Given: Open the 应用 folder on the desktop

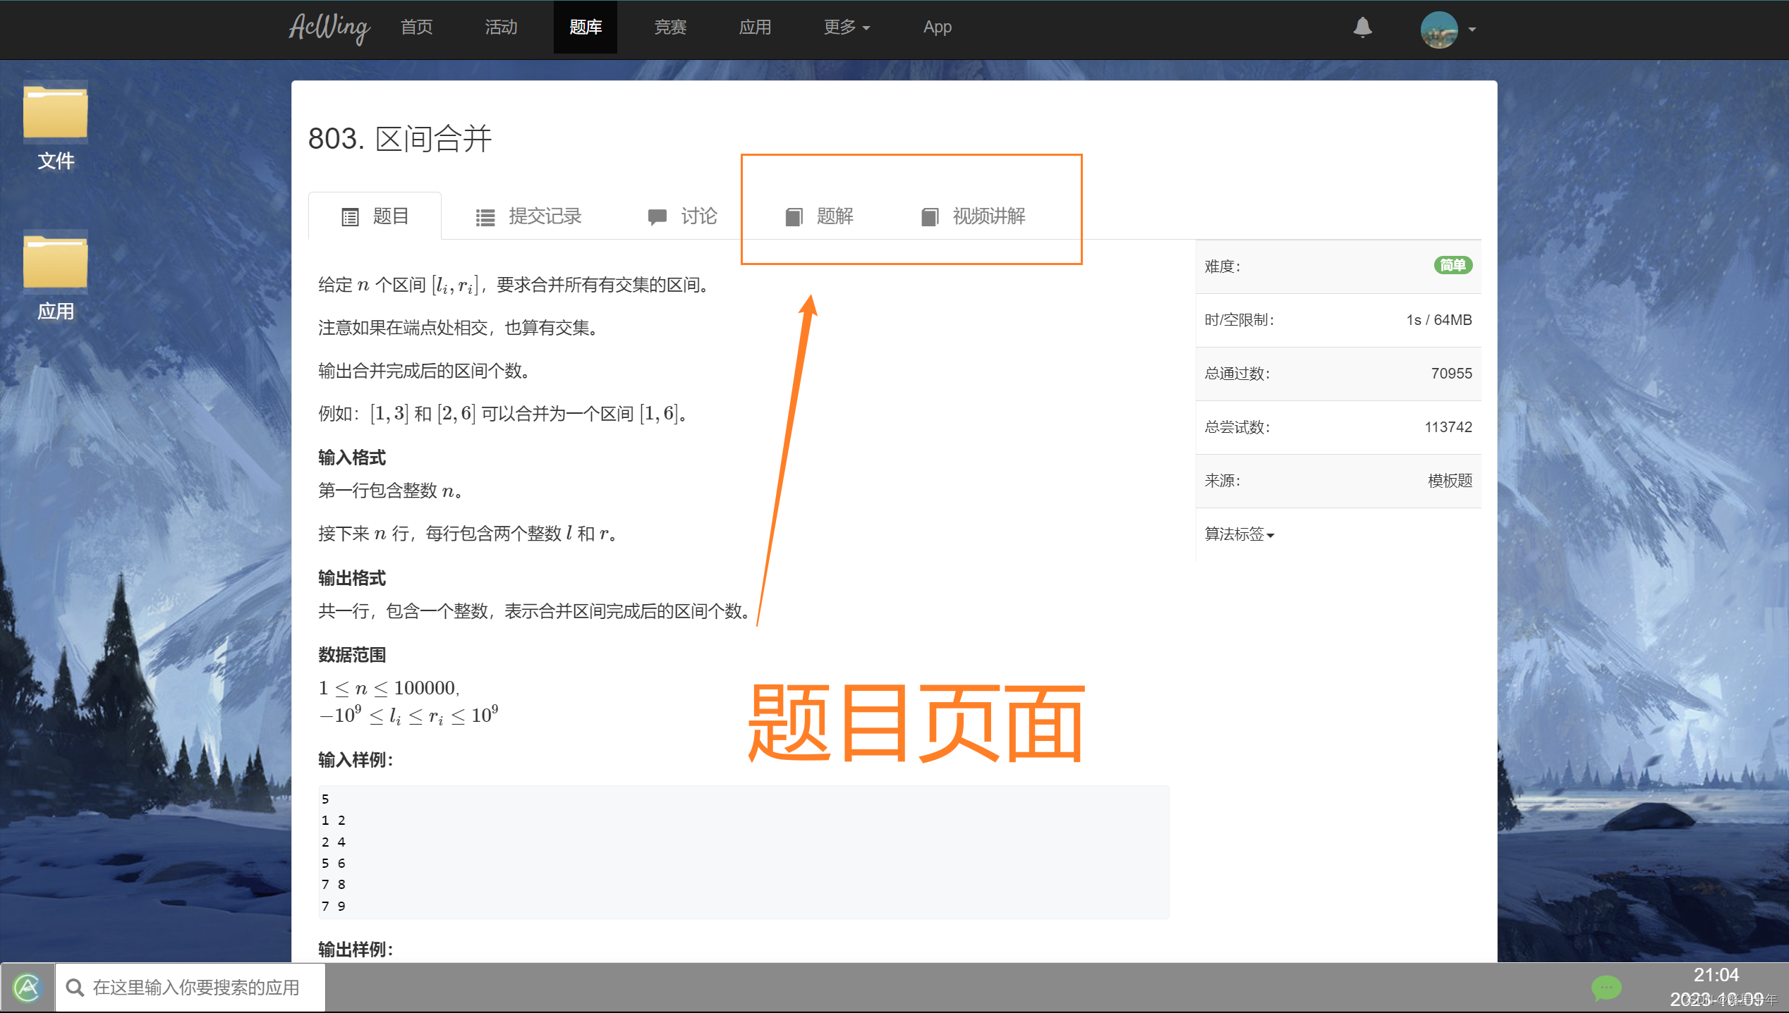Looking at the screenshot, I should coord(56,278).
